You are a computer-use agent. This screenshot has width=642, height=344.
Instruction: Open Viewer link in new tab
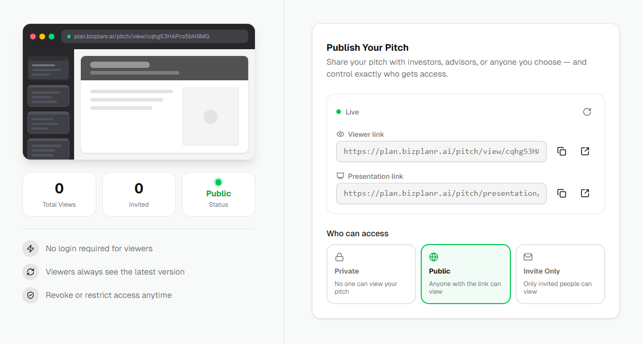click(585, 151)
